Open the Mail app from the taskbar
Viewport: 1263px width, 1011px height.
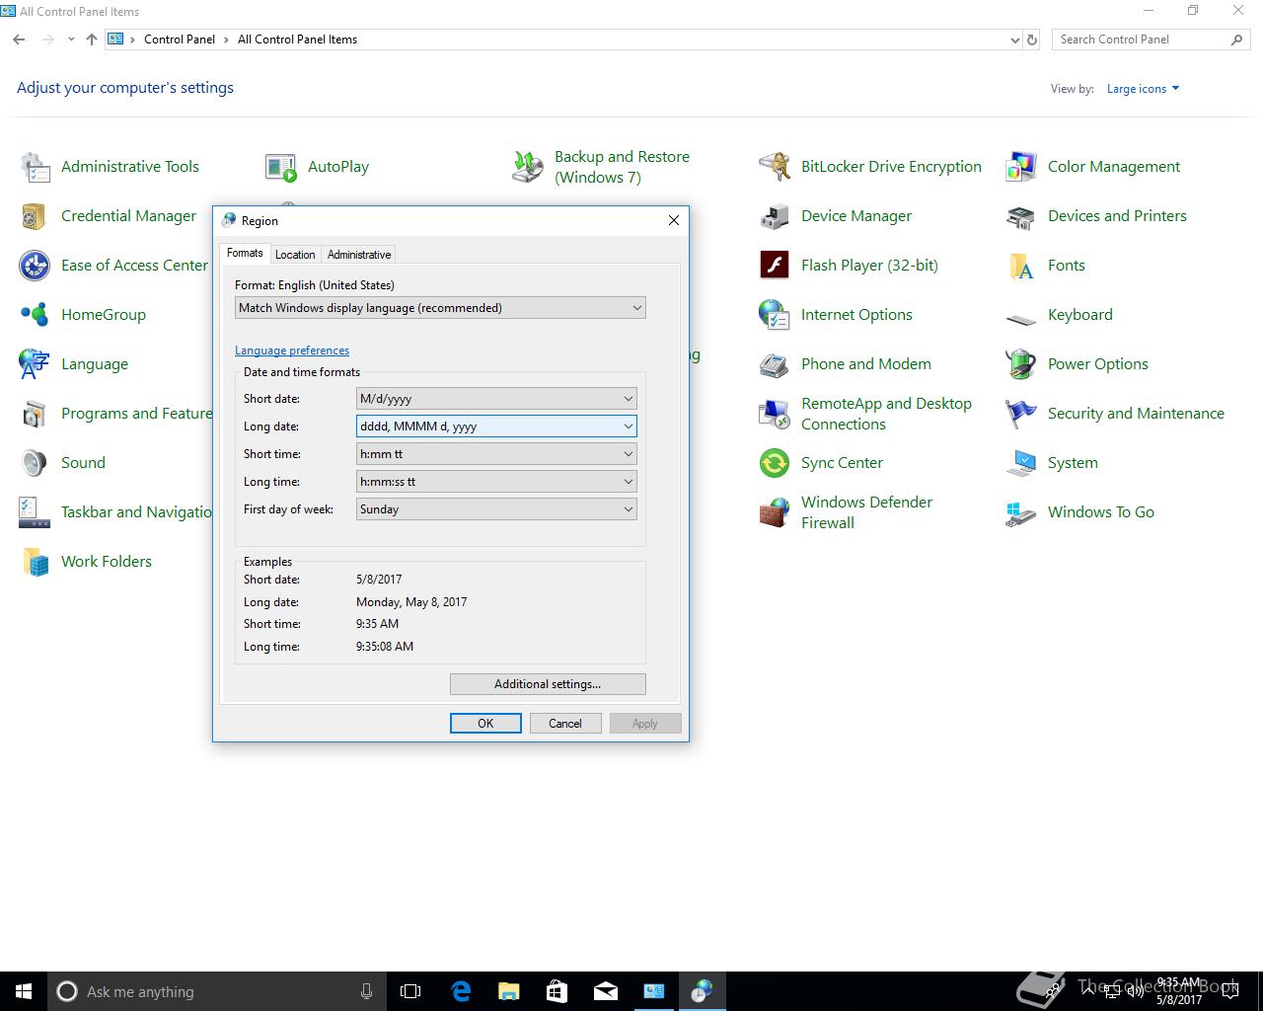pos(605,991)
